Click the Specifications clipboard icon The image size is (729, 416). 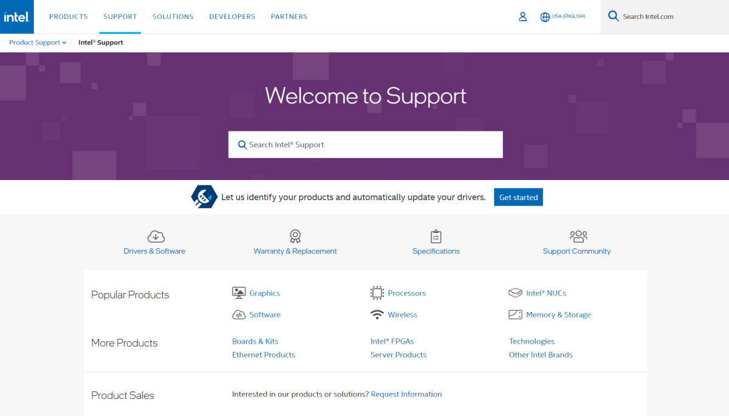(436, 237)
